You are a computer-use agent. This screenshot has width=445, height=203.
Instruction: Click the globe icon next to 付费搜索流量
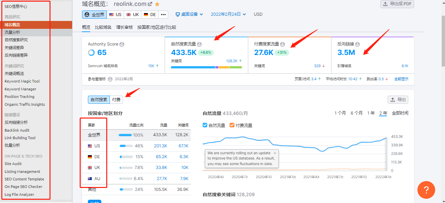click(283, 44)
